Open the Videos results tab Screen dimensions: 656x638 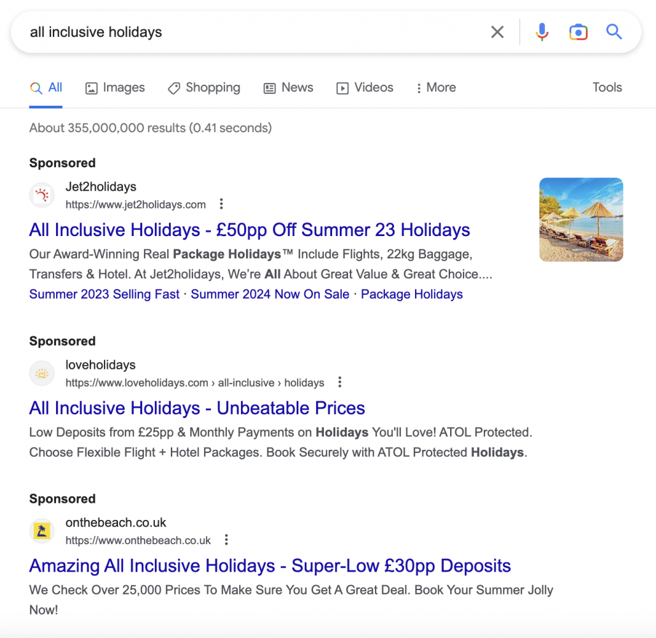coord(365,87)
